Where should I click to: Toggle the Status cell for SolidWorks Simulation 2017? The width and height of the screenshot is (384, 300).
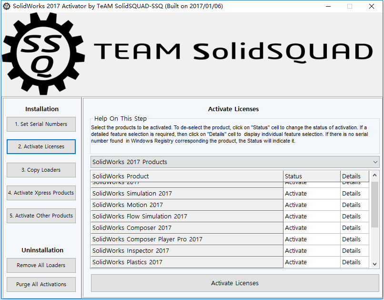click(x=312, y=193)
